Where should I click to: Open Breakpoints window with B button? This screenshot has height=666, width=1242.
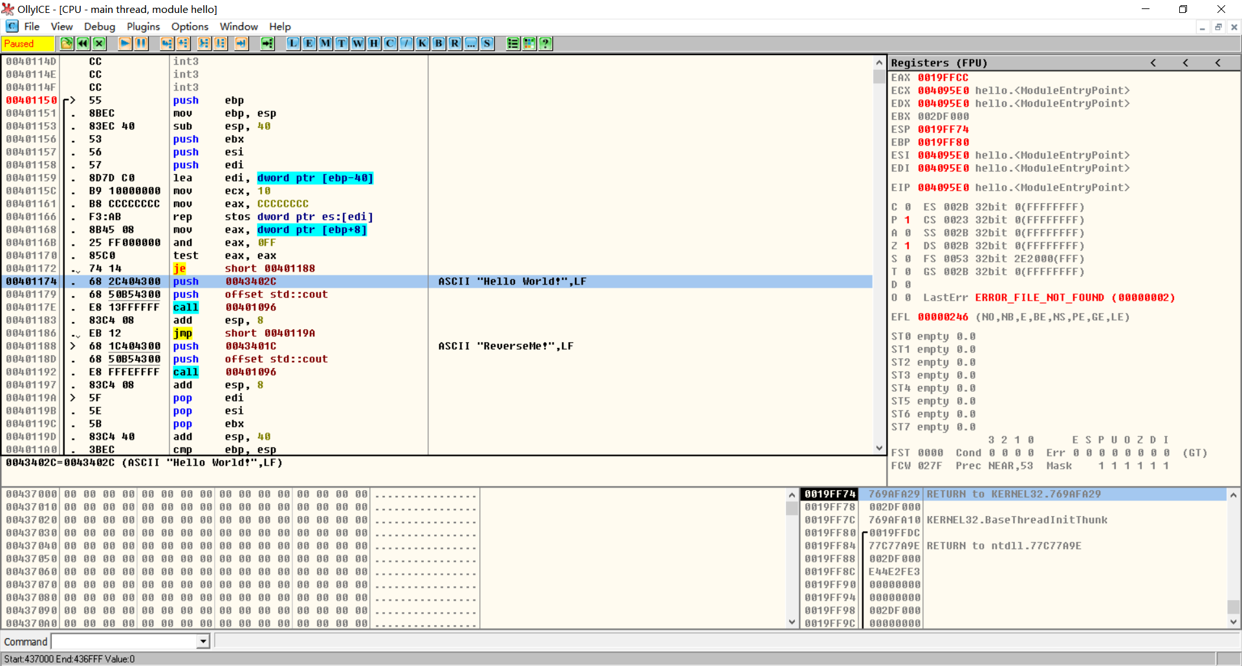439,43
